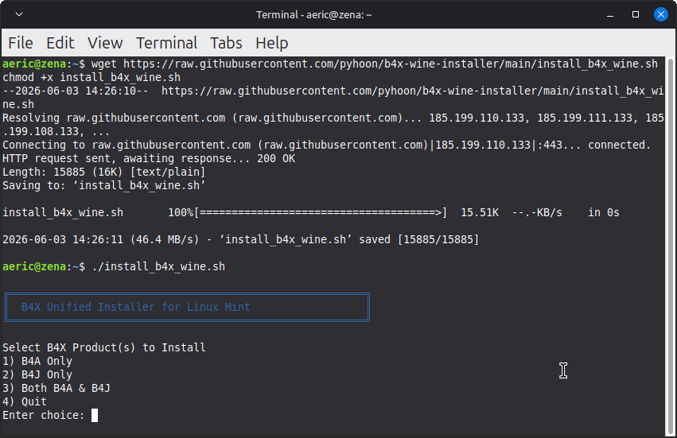Click the './install_b4x_wine.sh' command text
677x438 pixels.
coord(158,266)
